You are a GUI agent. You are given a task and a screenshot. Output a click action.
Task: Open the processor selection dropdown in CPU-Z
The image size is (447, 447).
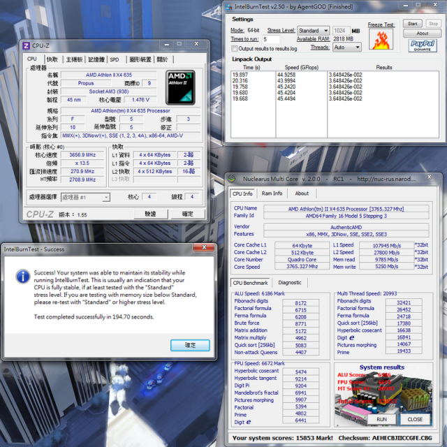coord(85,197)
